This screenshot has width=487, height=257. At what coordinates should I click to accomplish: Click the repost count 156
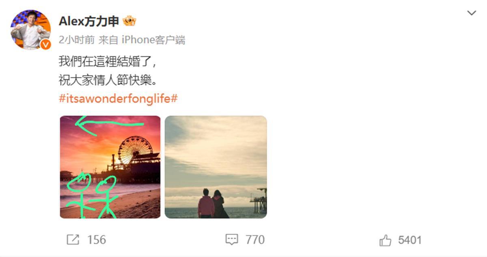click(97, 240)
